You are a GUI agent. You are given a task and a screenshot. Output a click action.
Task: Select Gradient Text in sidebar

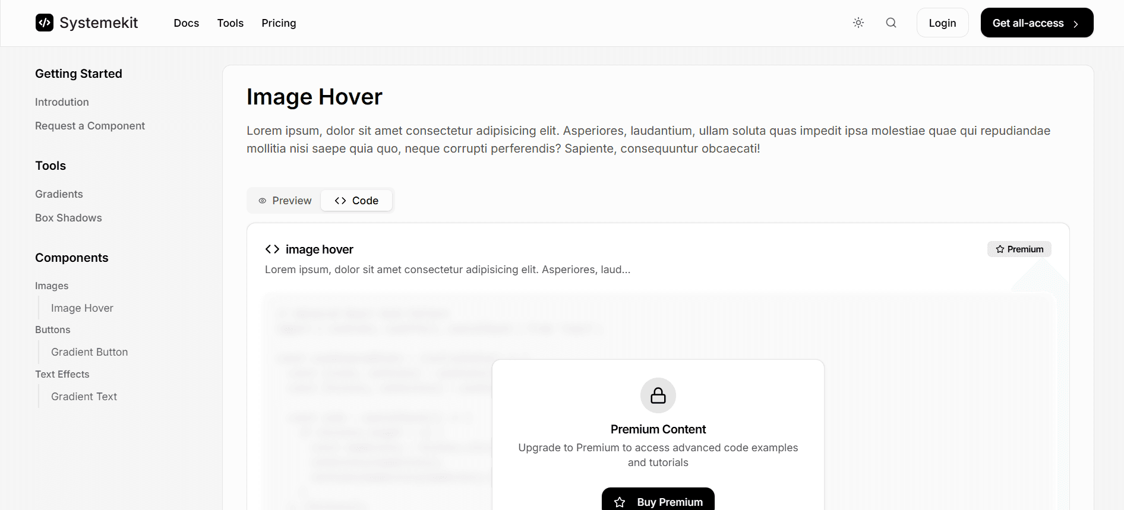(84, 397)
